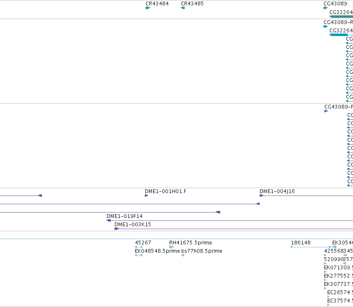Select the arrow glyph under bs77h08.5prime
The width and height of the screenshot is (353, 307).
pyautogui.click(x=183, y=255)
